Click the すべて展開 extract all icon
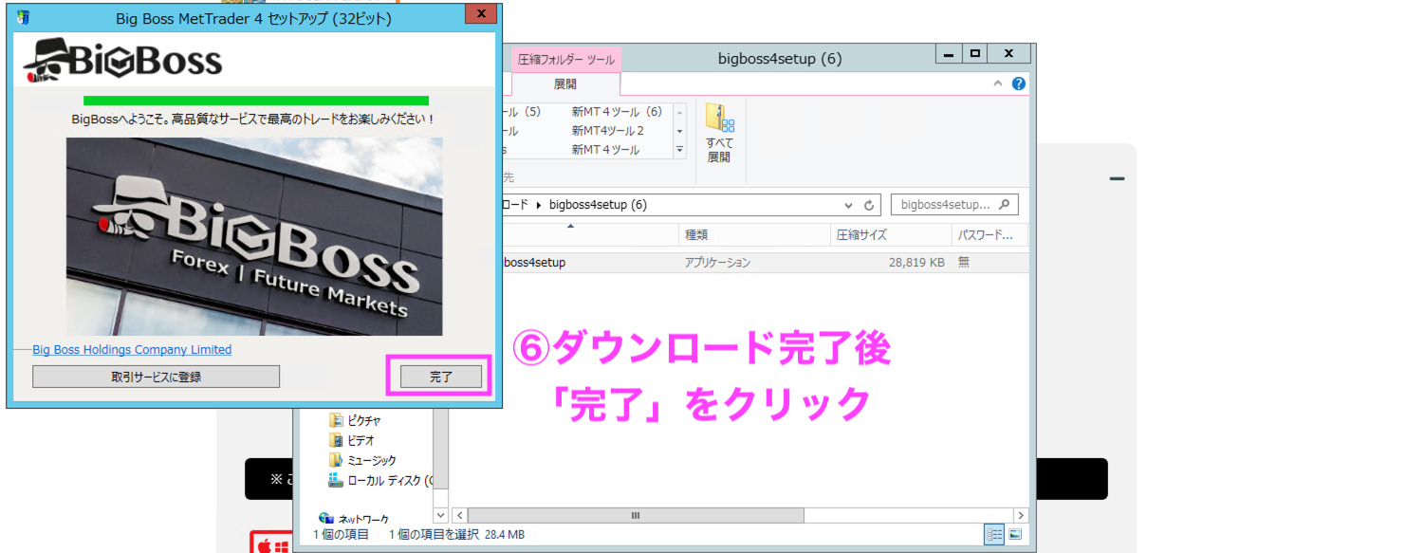 [719, 133]
